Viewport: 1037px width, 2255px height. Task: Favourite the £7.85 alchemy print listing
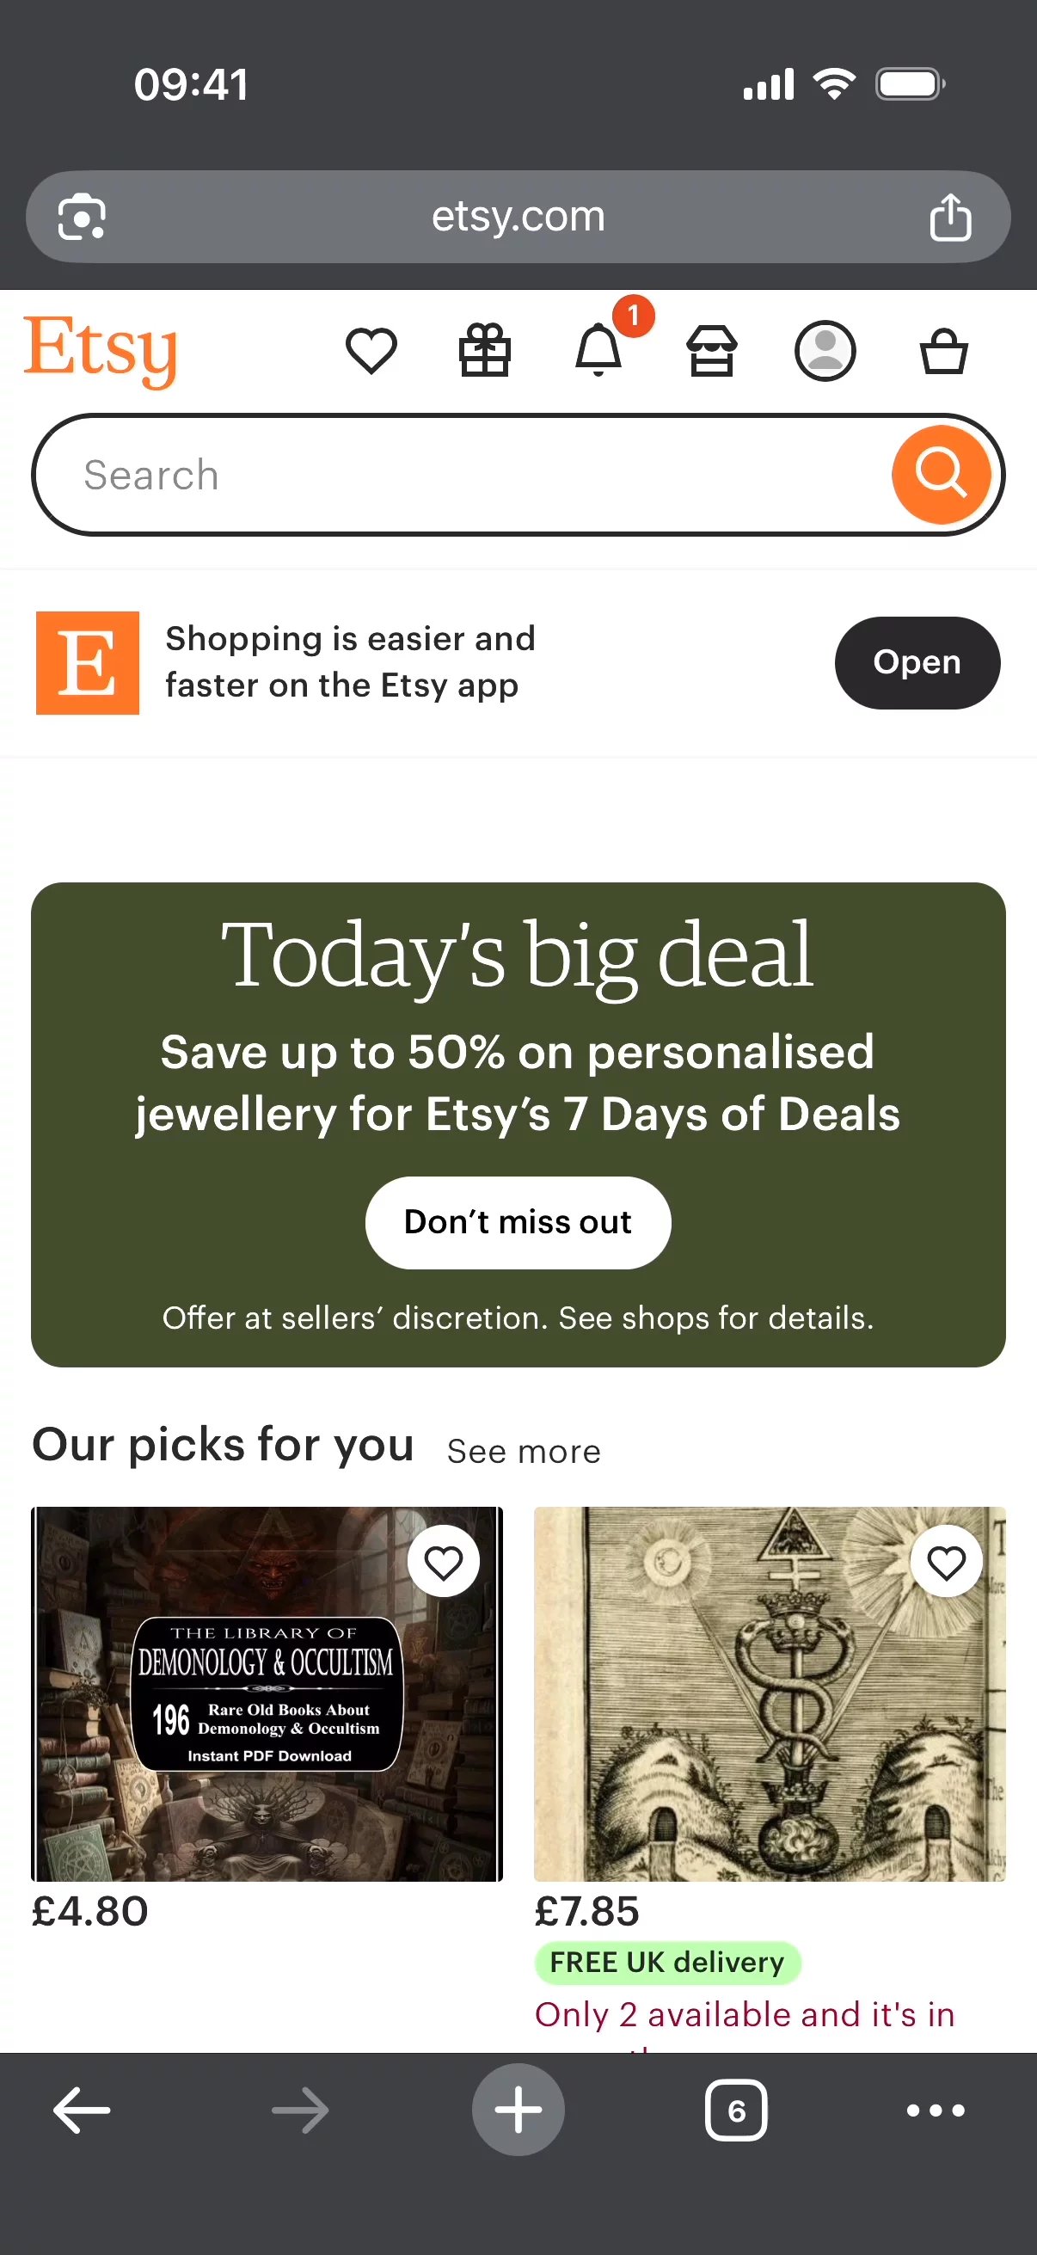[x=946, y=1562]
